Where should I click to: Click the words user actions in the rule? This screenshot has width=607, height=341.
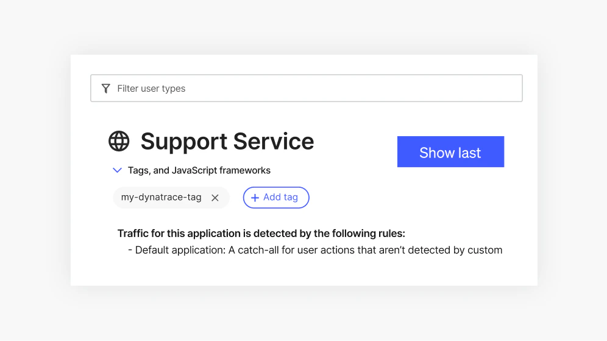click(x=332, y=250)
